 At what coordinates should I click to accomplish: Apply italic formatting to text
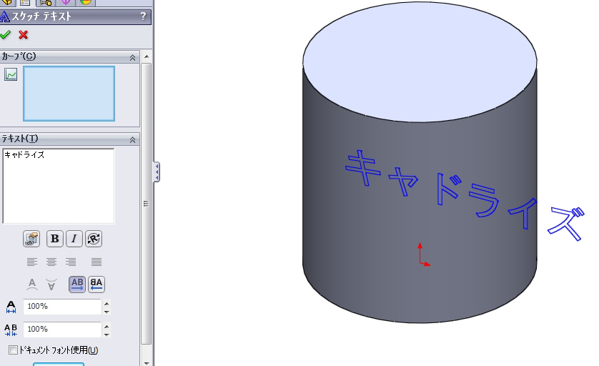(x=74, y=239)
